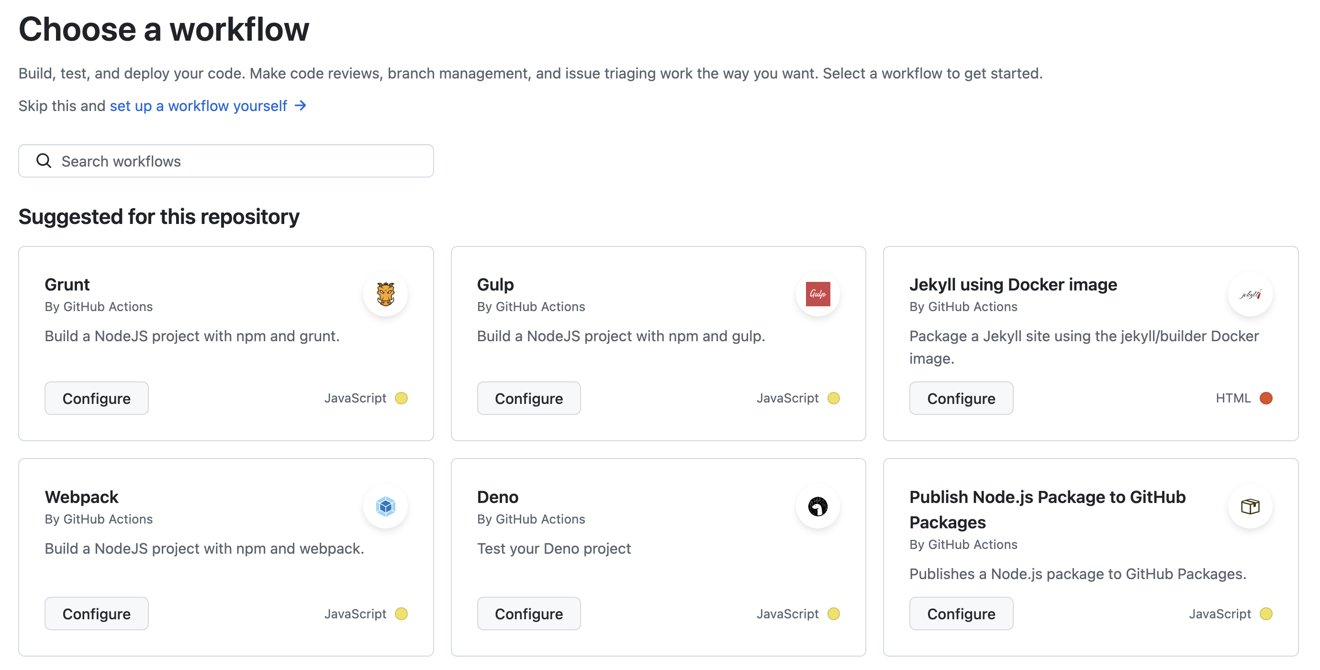
Task: Click By GitHub Actions under Publish Node.js title
Action: pyautogui.click(x=963, y=545)
